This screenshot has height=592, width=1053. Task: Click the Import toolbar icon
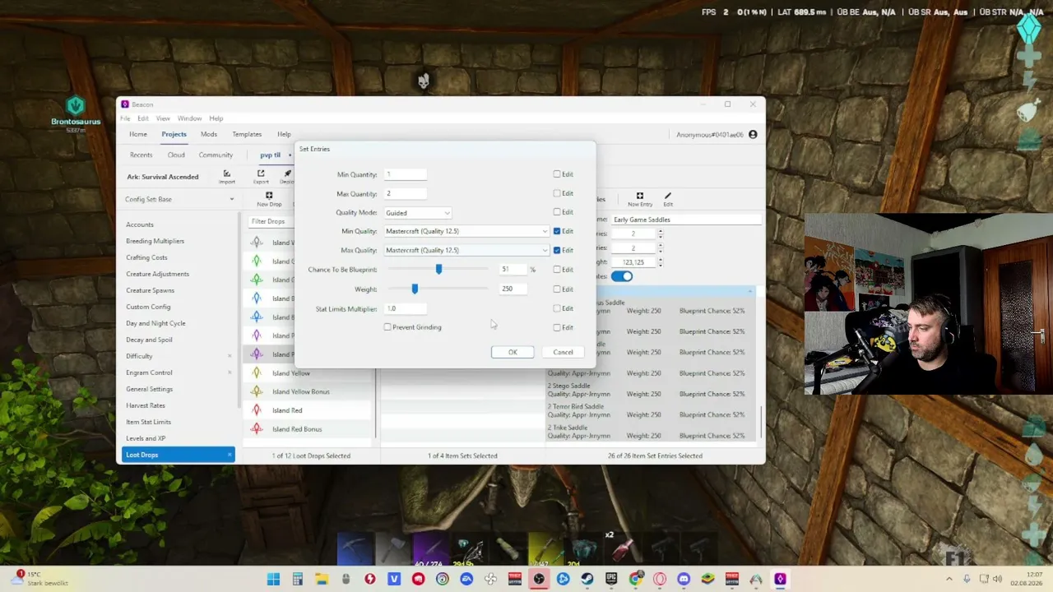[227, 173]
